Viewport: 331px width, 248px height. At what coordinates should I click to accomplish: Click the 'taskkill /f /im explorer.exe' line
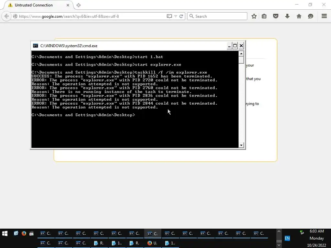click(x=119, y=72)
